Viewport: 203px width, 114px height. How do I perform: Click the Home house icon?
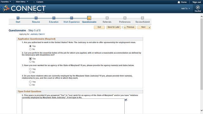(x=179, y=2)
